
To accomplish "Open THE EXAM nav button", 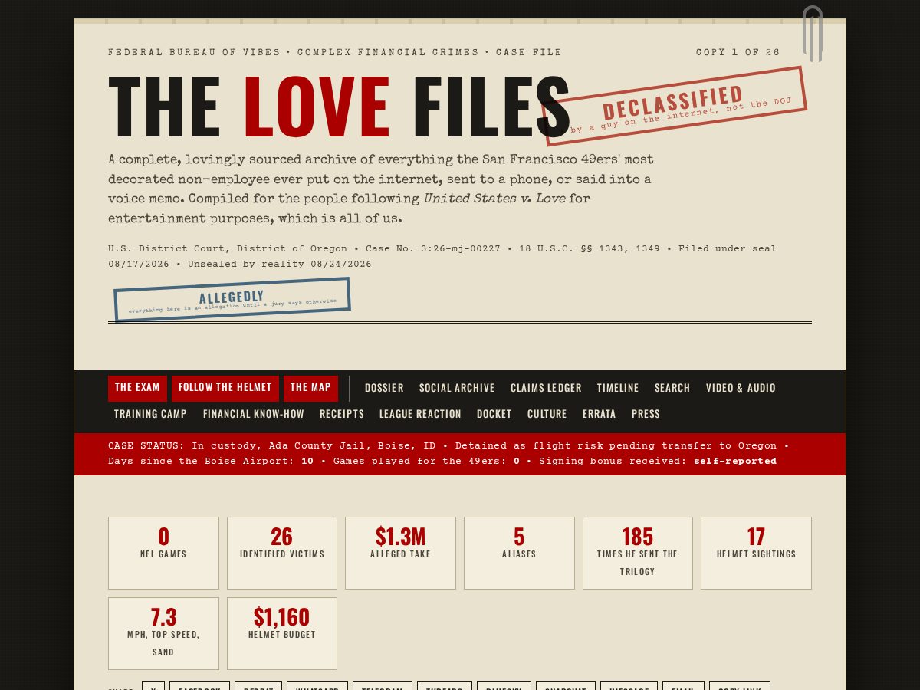I will pyautogui.click(x=137, y=388).
